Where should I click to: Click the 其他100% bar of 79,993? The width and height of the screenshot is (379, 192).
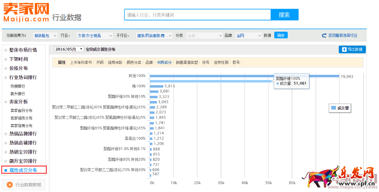(244, 76)
